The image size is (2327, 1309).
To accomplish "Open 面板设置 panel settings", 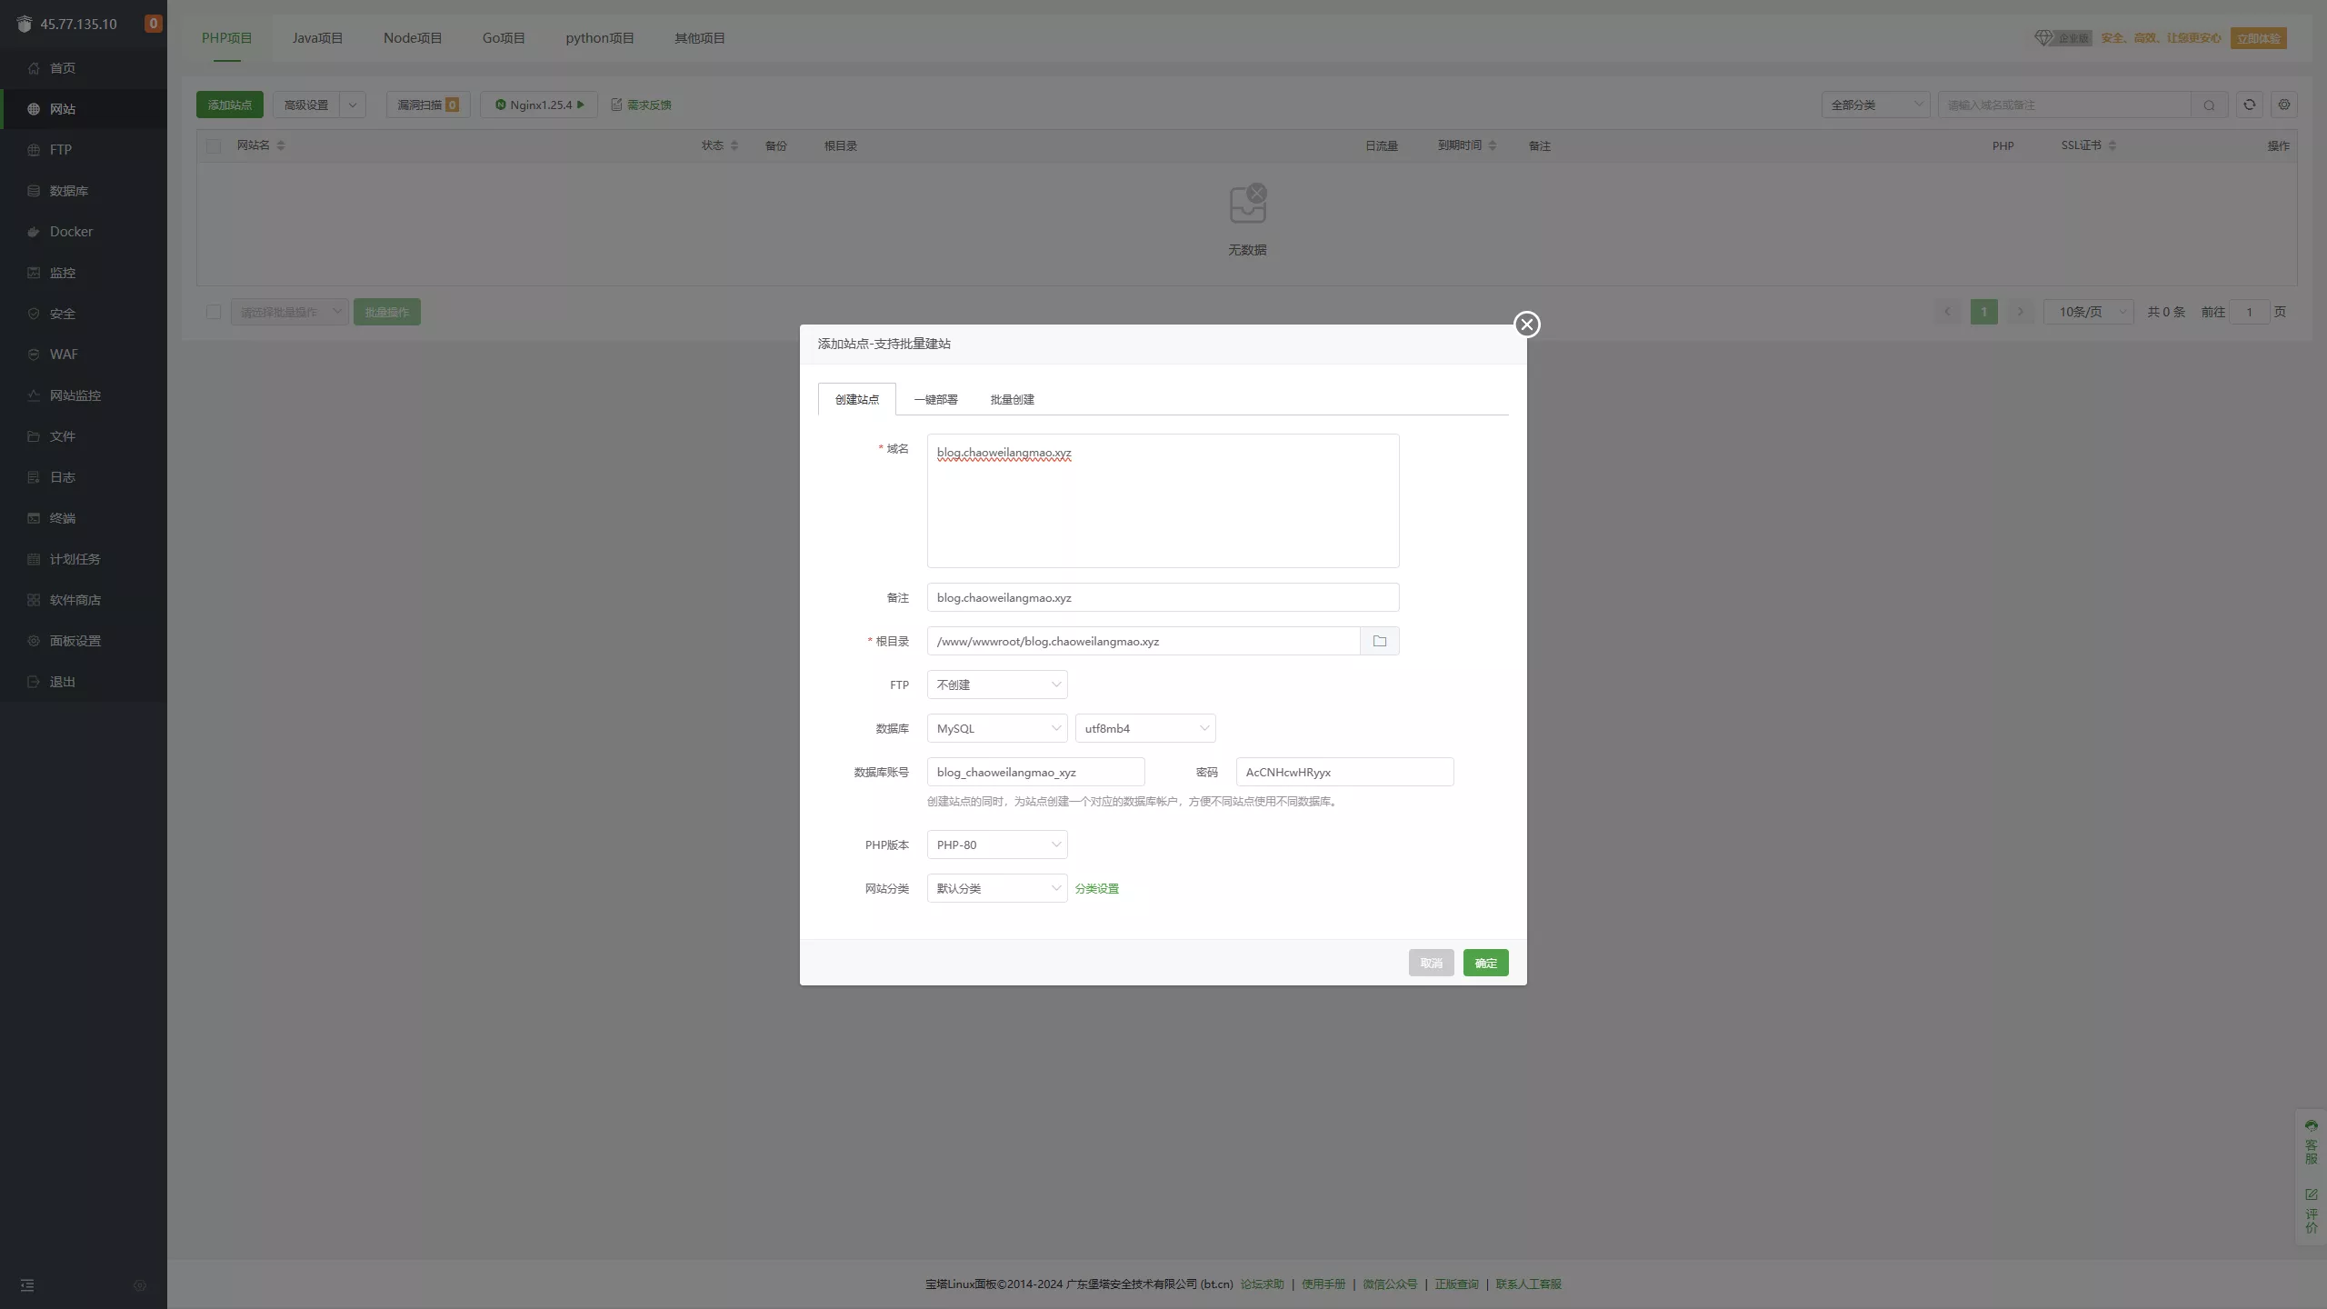I will 74,640.
